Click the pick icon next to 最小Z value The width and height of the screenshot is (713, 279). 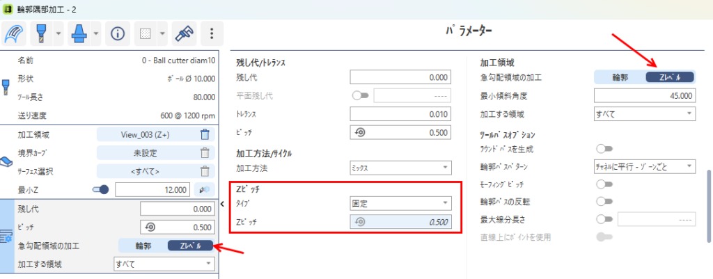pyautogui.click(x=205, y=189)
